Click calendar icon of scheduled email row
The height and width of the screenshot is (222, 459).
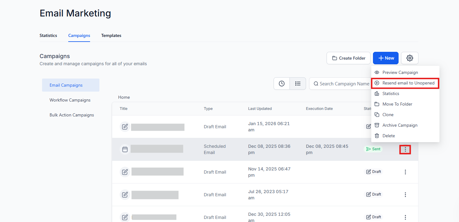125,149
